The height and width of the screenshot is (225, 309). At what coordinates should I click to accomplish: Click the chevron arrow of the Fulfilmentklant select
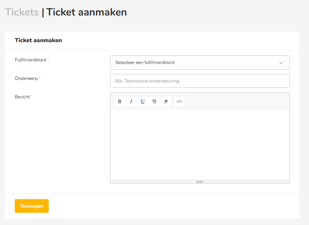coord(281,63)
